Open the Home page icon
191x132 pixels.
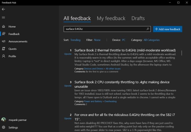coord(4,27)
